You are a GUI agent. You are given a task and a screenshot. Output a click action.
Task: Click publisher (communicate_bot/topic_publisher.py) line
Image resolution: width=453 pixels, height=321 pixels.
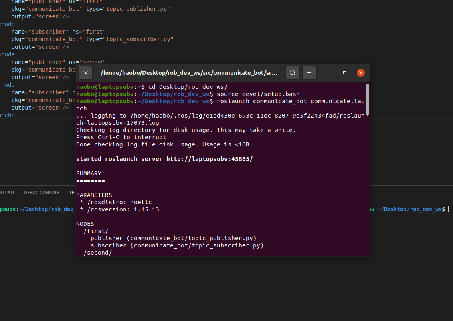(173, 238)
